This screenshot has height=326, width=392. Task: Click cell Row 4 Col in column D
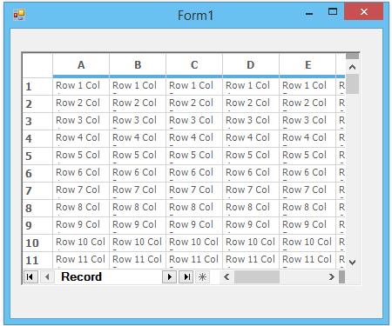click(x=251, y=138)
